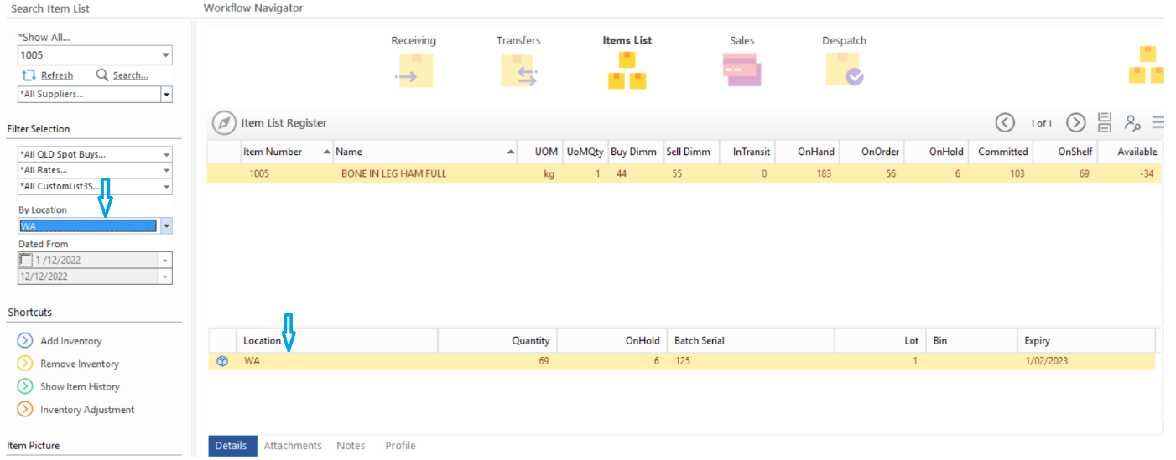Click the Search... link text
Screen dimensions: 1176x460
[x=130, y=75]
